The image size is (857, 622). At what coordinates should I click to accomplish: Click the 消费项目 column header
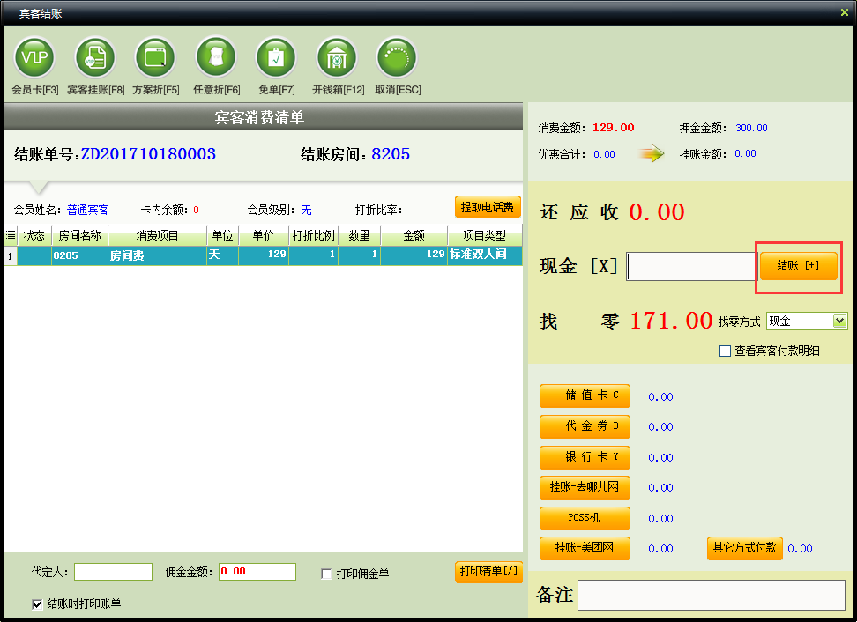[158, 235]
